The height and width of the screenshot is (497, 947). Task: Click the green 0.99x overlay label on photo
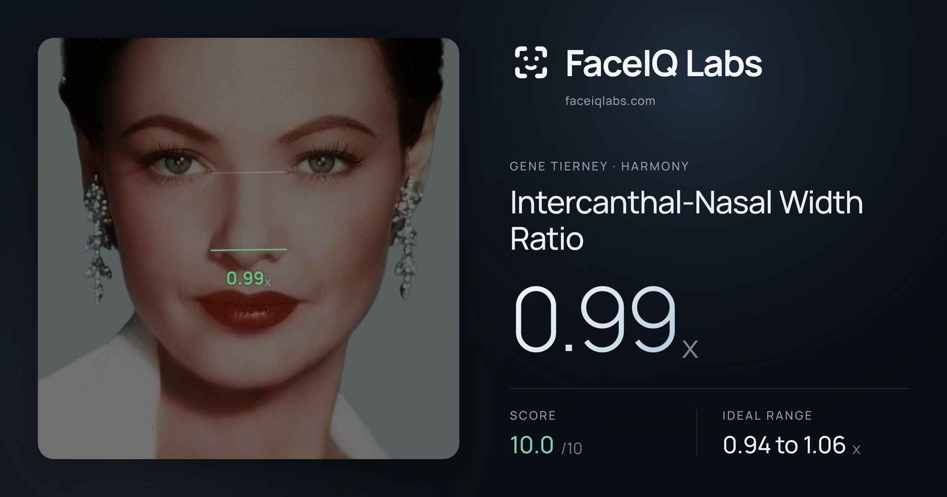click(x=249, y=278)
